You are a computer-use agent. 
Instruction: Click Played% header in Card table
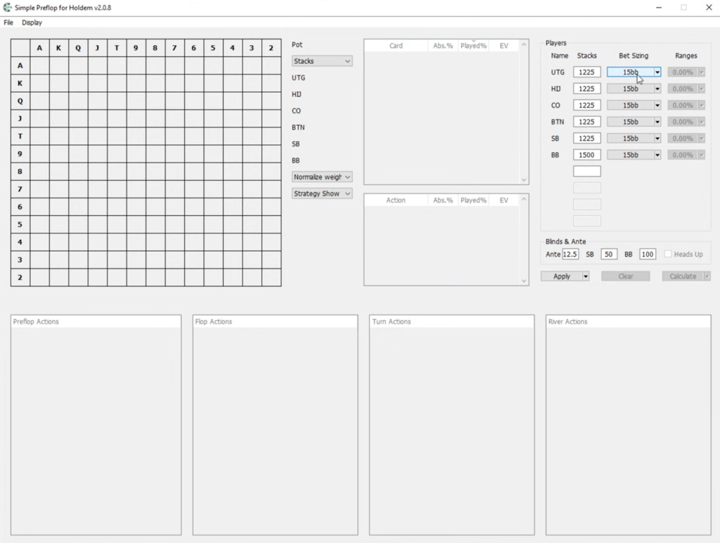point(473,46)
